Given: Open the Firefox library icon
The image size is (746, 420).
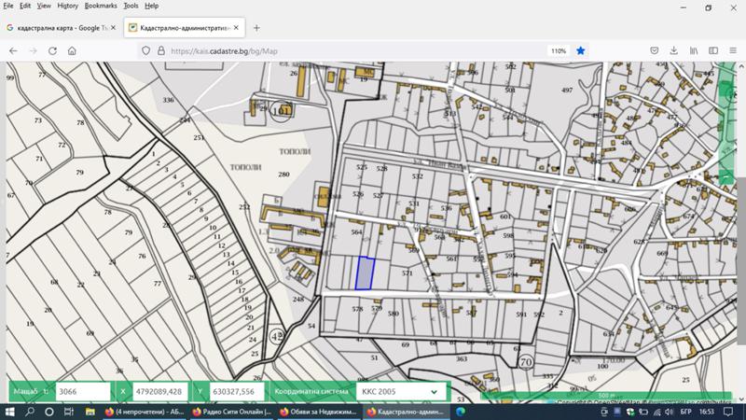Looking at the screenshot, I should tap(694, 50).
